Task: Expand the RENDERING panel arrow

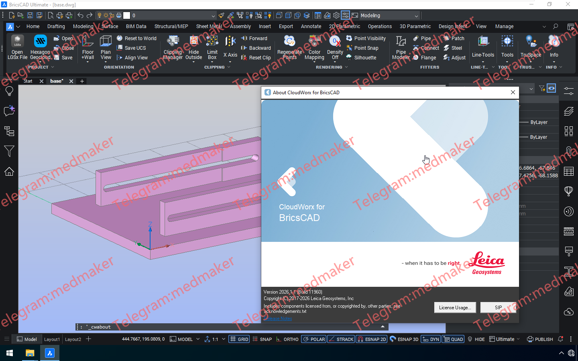Action: coord(346,67)
